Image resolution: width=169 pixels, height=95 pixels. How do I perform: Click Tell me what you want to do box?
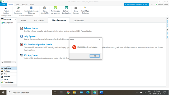click(136, 4)
